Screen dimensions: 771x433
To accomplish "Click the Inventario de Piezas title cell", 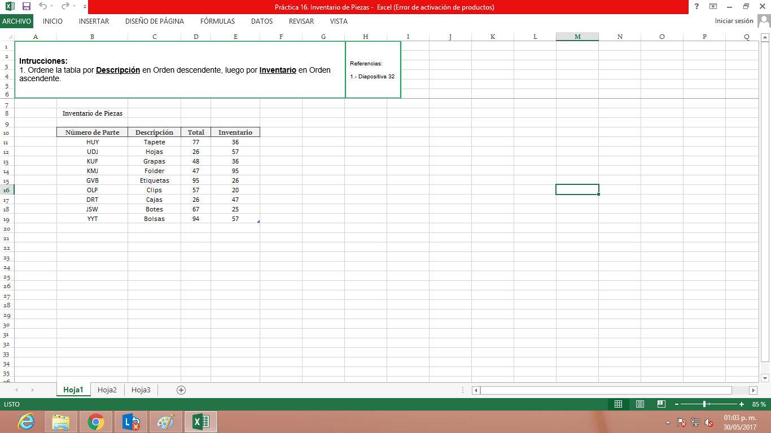I will coord(92,113).
